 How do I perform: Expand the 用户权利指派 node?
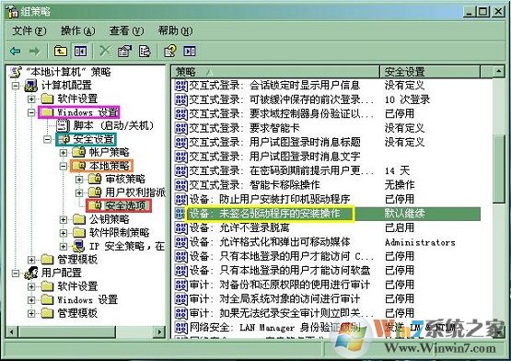click(x=79, y=192)
